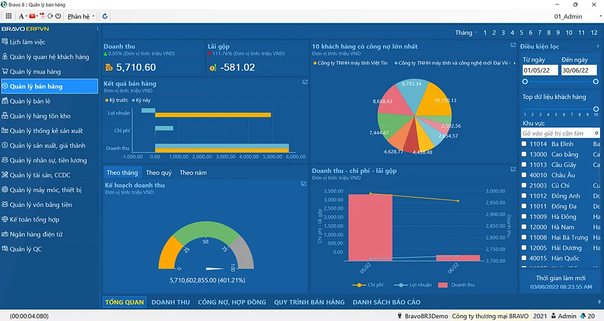The height and width of the screenshot is (321, 604).
Task: Open the Phân hệ dropdown menu
Action: pyautogui.click(x=81, y=16)
